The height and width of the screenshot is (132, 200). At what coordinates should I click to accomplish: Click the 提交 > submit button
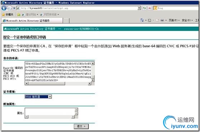[81, 127]
